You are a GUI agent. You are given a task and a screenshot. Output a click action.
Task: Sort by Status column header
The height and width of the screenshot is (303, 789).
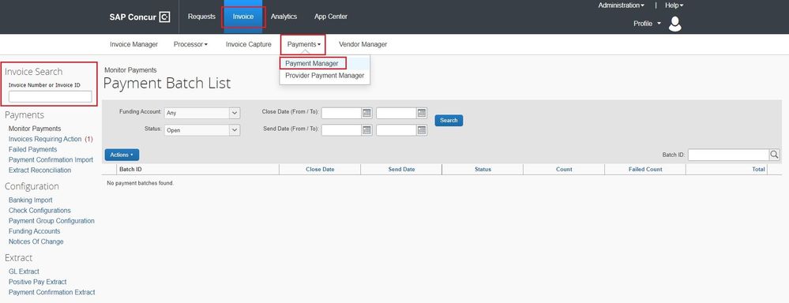pos(483,170)
